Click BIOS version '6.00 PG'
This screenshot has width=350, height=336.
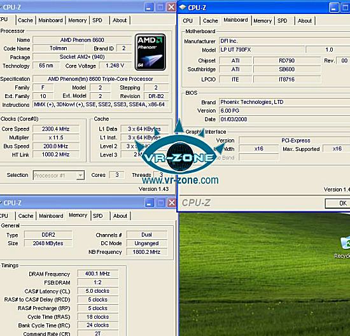tap(284, 111)
